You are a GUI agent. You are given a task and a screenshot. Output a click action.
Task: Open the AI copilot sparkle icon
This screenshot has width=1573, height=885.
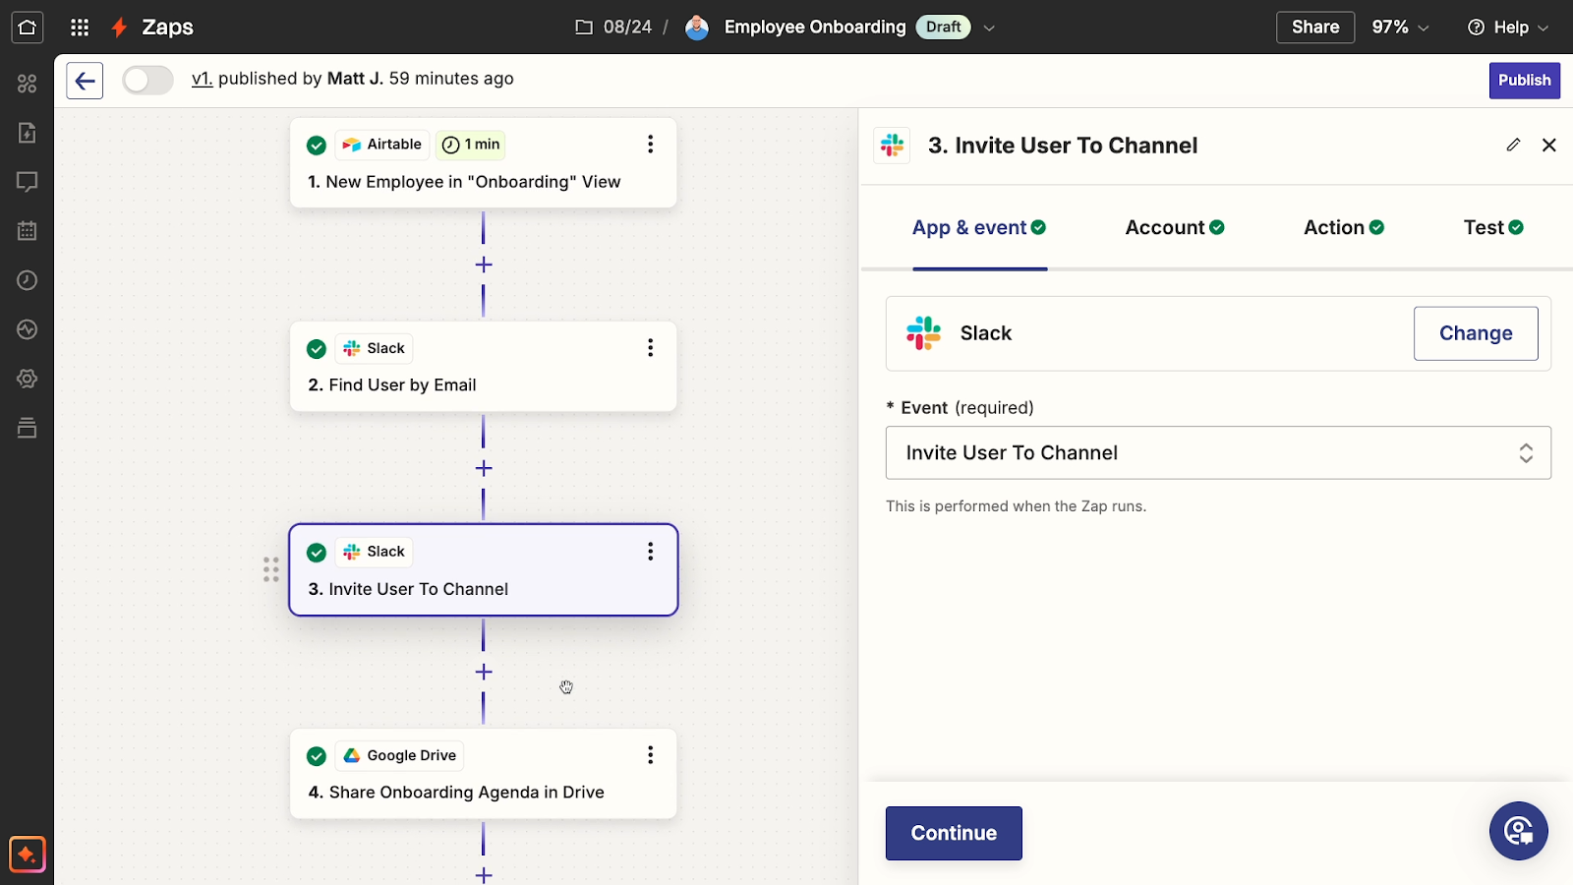click(28, 855)
